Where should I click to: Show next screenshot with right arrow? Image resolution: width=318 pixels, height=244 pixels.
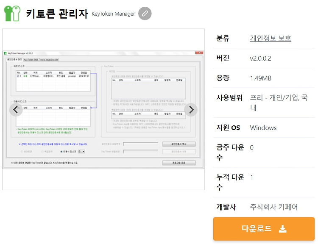point(191,110)
